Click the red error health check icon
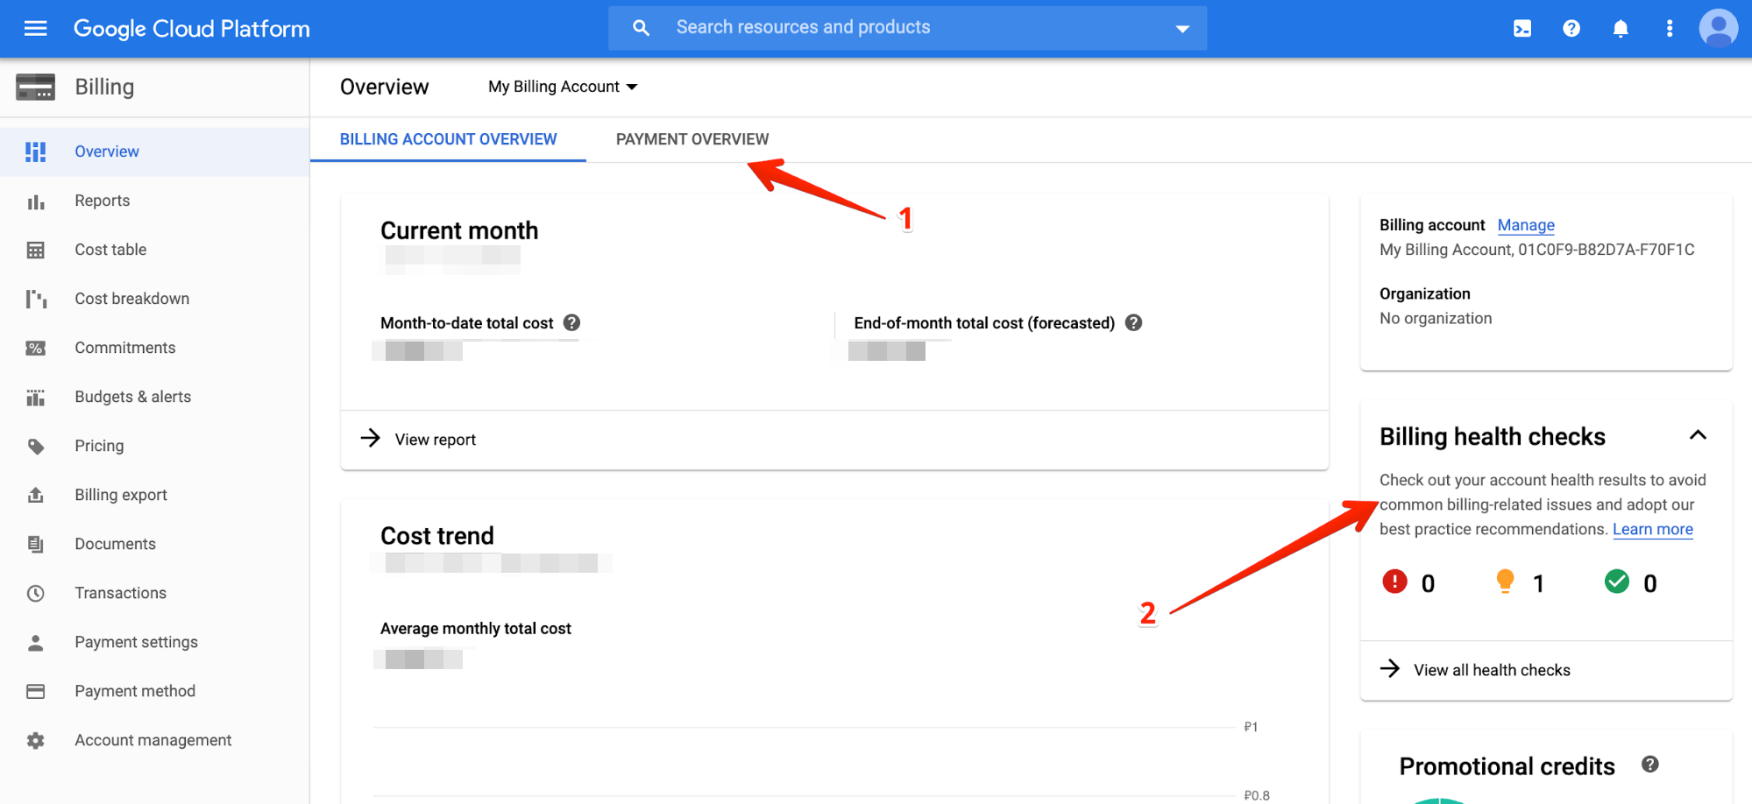 click(x=1394, y=582)
